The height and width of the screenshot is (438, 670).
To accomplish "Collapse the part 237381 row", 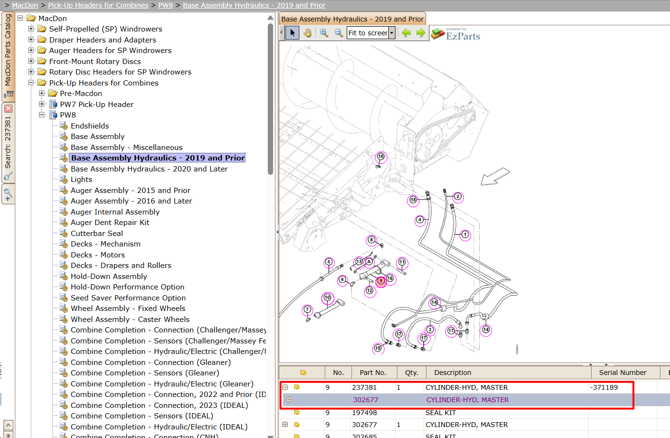I will click(285, 387).
